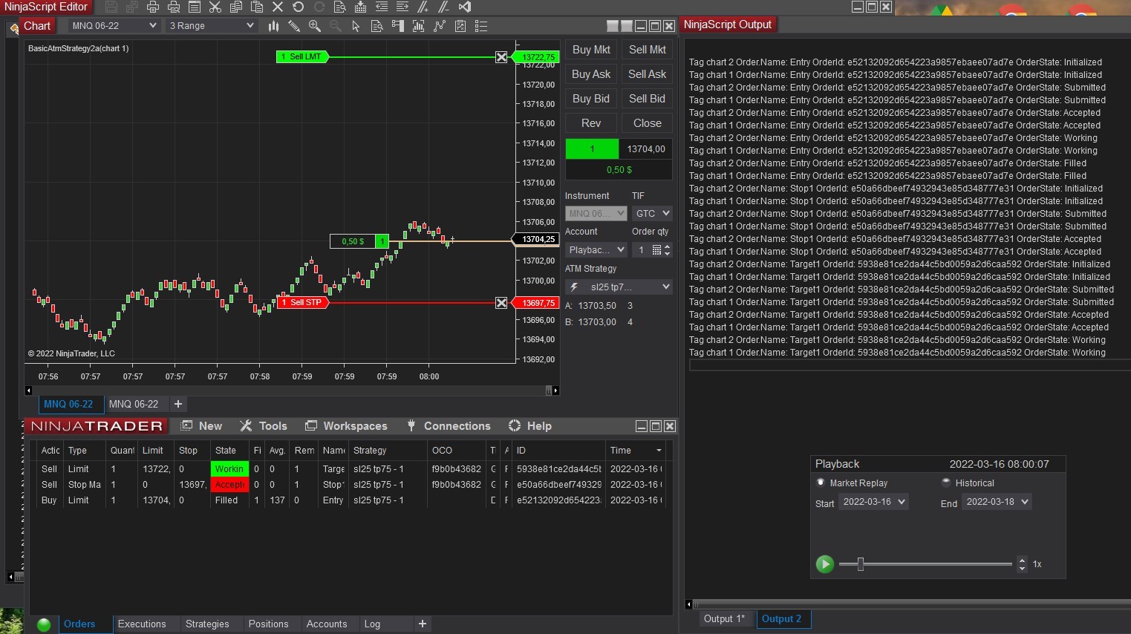The height and width of the screenshot is (634, 1131).
Task: Paste clipboard into NinjaScript Editor
Action: (257, 7)
